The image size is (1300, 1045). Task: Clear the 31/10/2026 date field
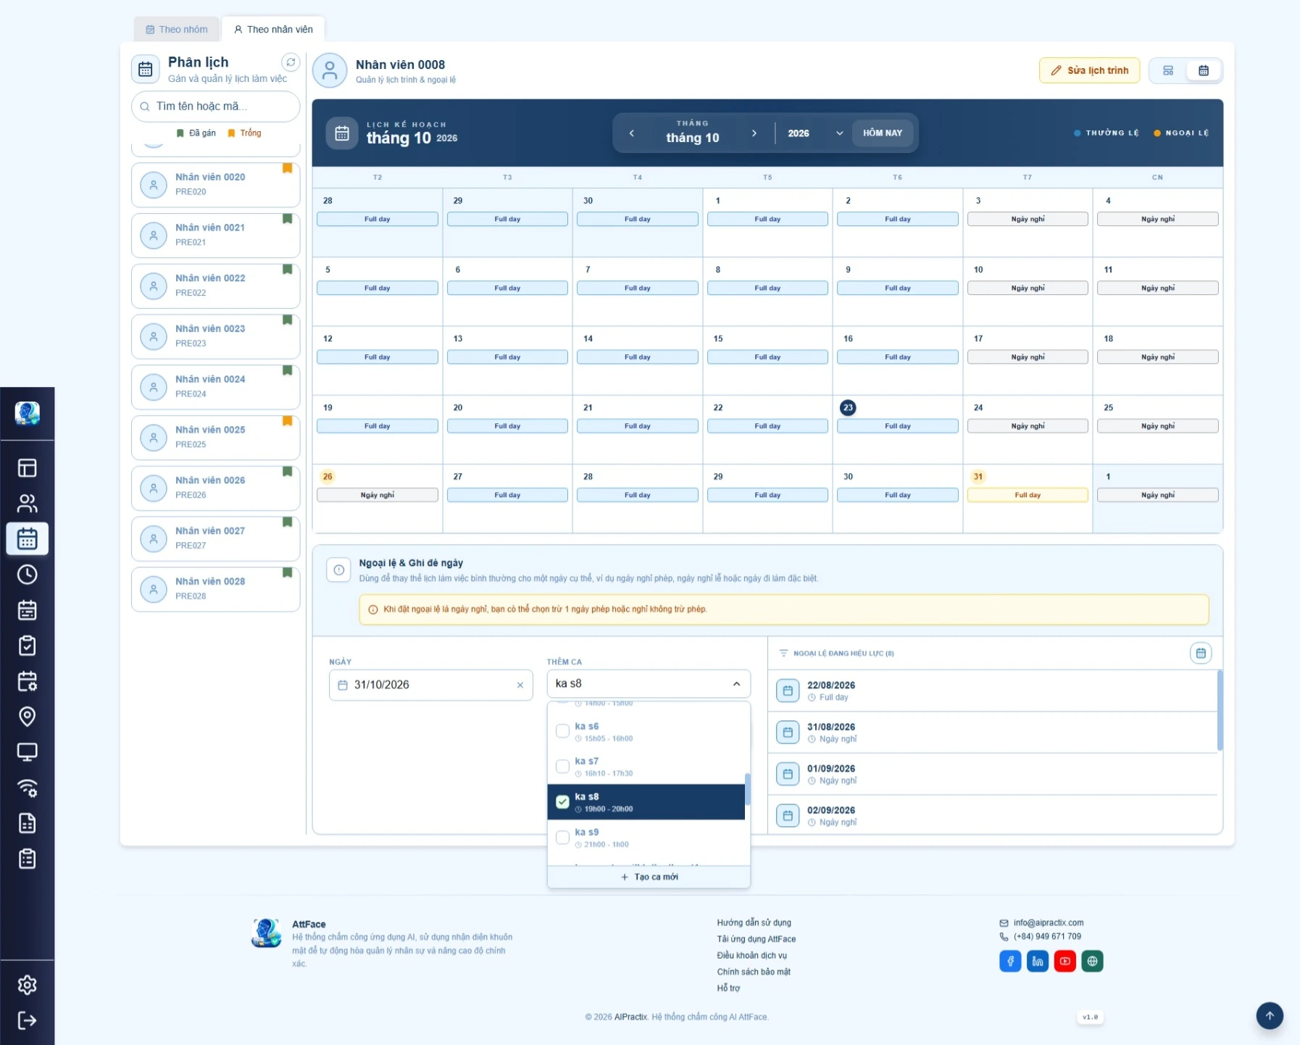pos(520,686)
